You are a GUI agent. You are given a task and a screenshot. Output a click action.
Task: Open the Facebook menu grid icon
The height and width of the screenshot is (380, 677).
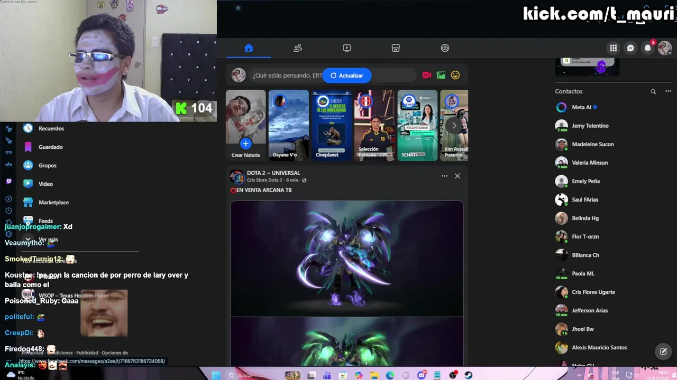(x=613, y=48)
